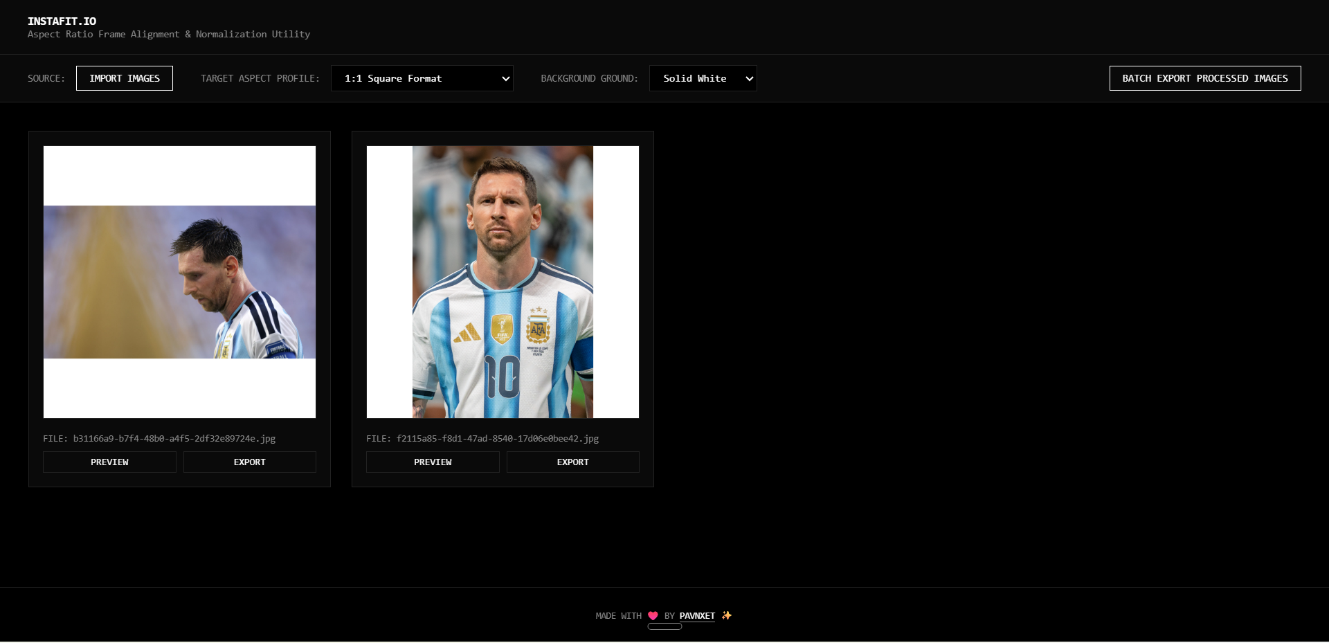
Task: Click the 'SOURCE:' label
Action: point(46,78)
